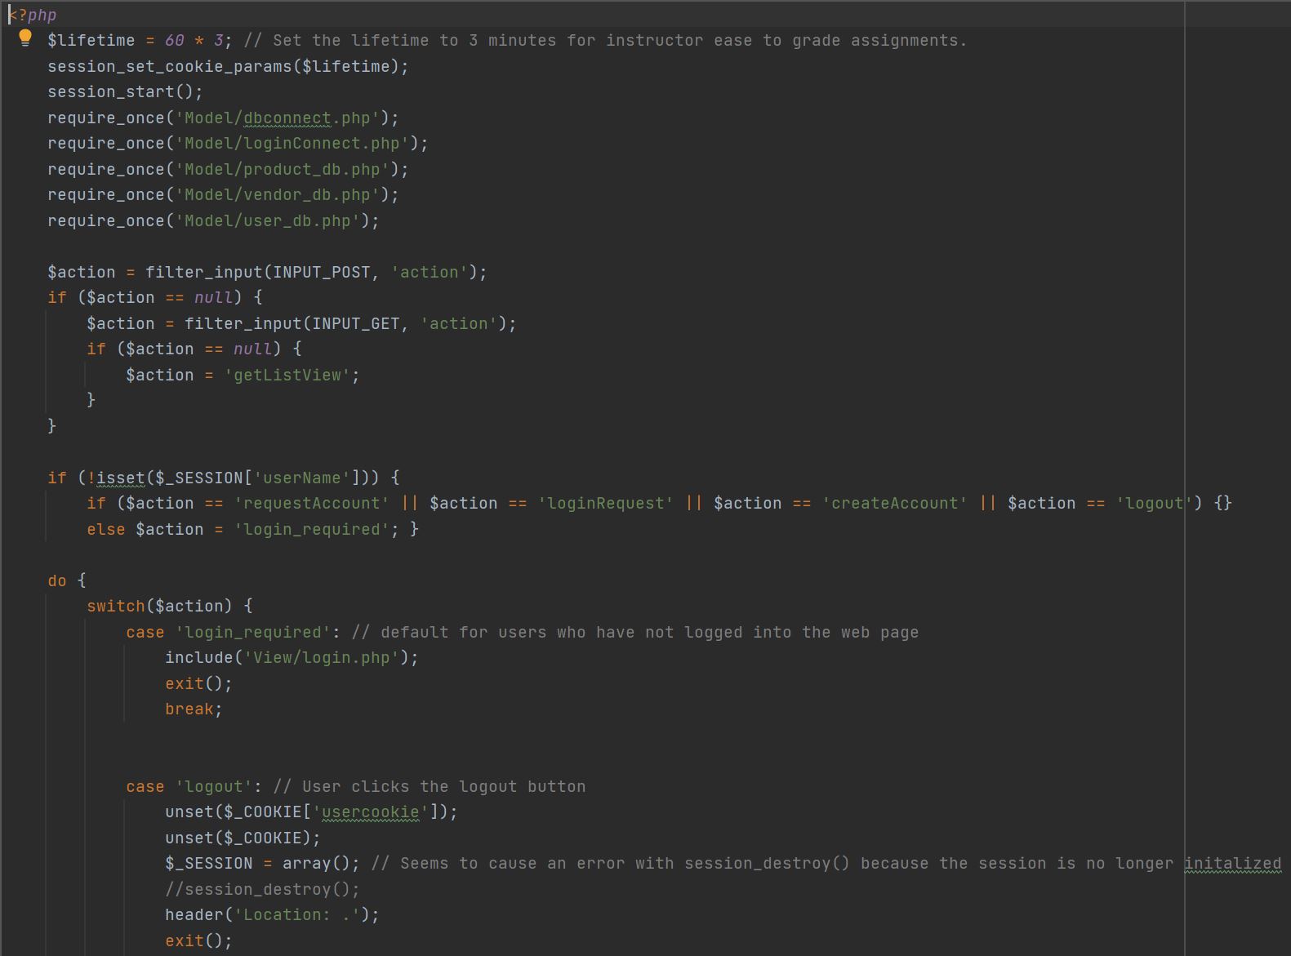Click the session_set_cookie_params call
The image size is (1291, 956).
pyautogui.click(x=228, y=66)
